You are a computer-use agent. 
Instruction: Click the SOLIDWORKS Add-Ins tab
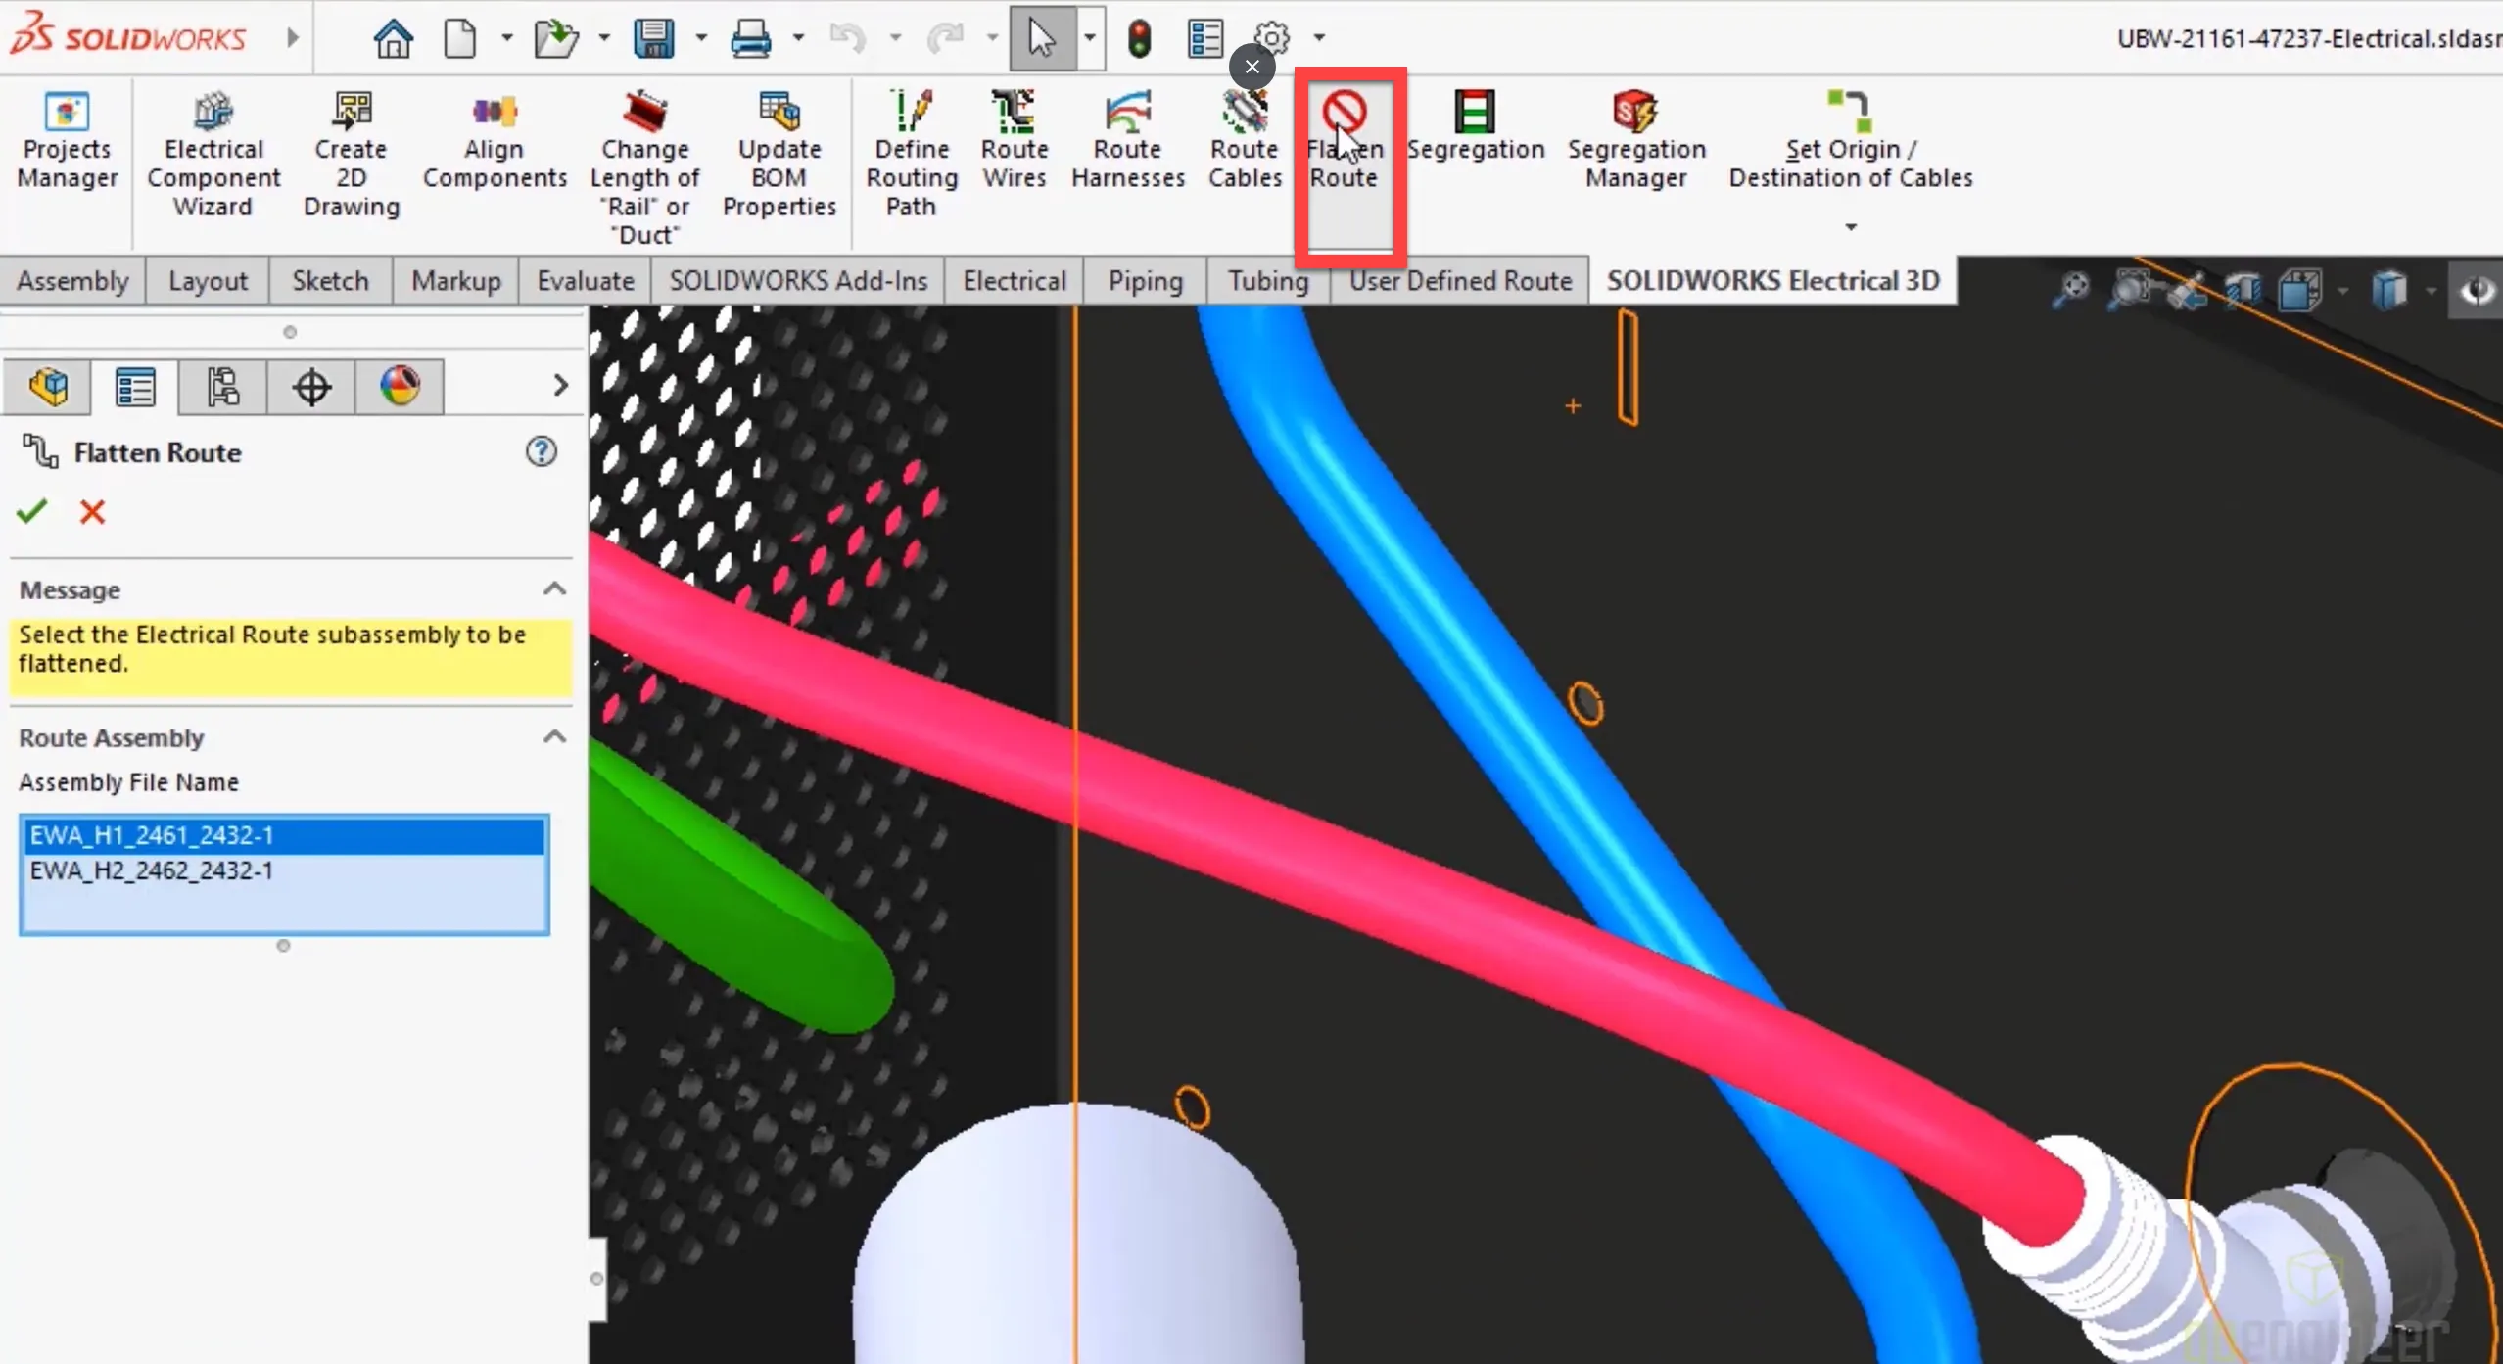tap(798, 280)
